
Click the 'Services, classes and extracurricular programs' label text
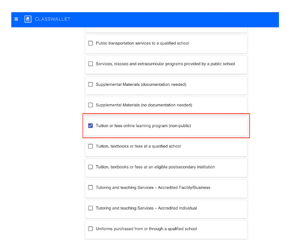pyautogui.click(x=165, y=64)
